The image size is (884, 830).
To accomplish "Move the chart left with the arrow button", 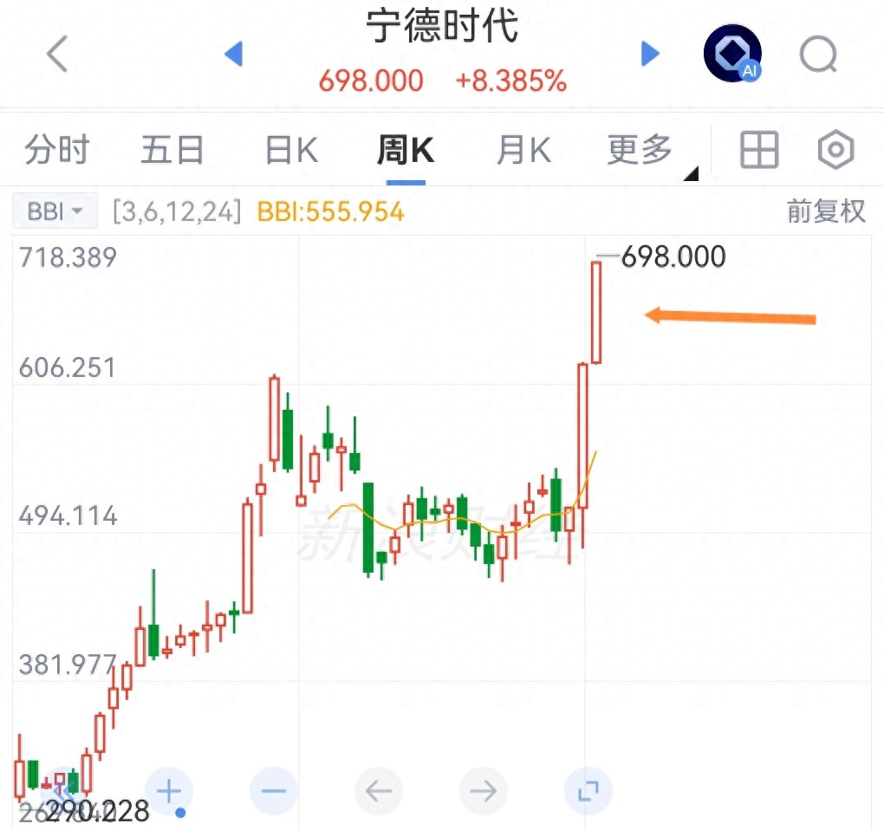I will [x=378, y=792].
